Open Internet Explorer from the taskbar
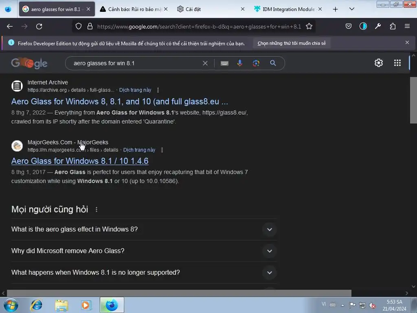Screen dimensions: 417x313 pyautogui.click(x=36, y=305)
